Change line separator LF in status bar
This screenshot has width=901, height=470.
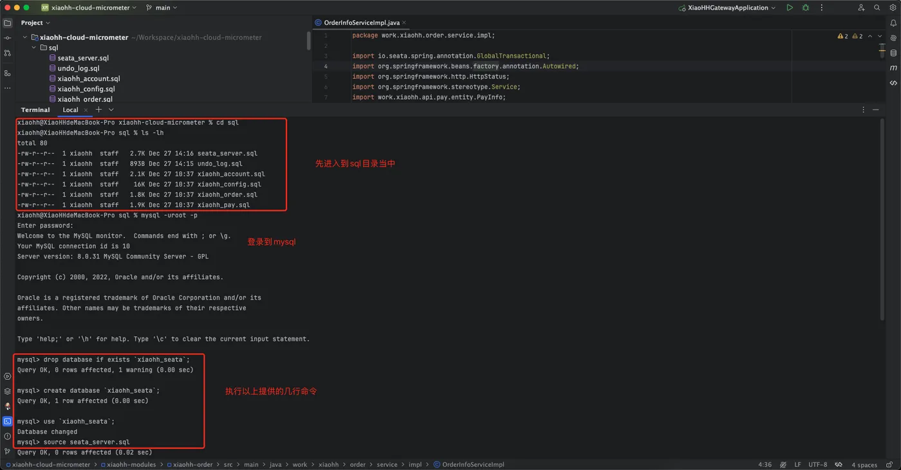(798, 464)
